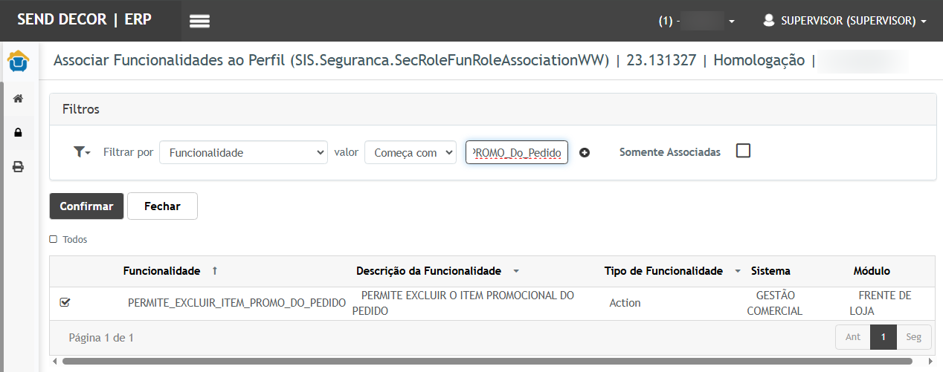Image resolution: width=943 pixels, height=372 pixels.
Task: Sort by Funcionalidade using arrow icon
Action: (215, 271)
